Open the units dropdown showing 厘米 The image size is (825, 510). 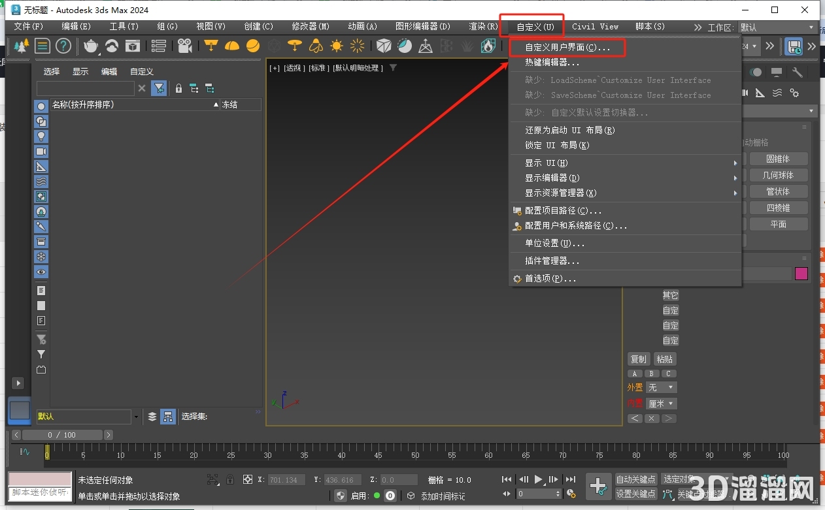coord(661,404)
